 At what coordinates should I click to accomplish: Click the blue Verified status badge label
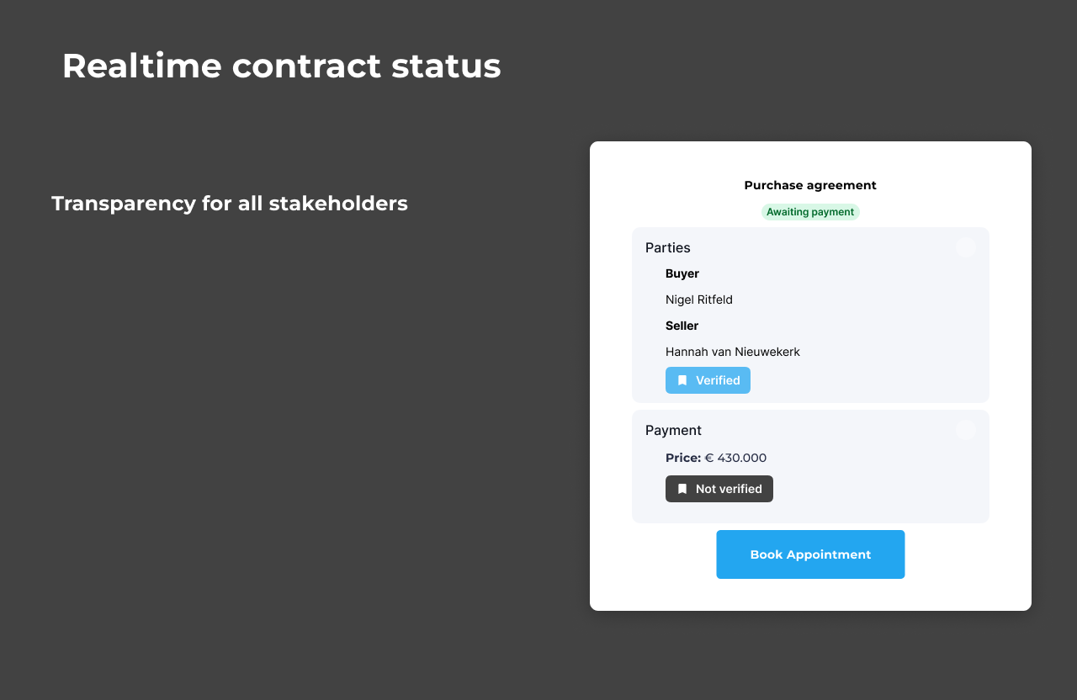click(x=718, y=380)
